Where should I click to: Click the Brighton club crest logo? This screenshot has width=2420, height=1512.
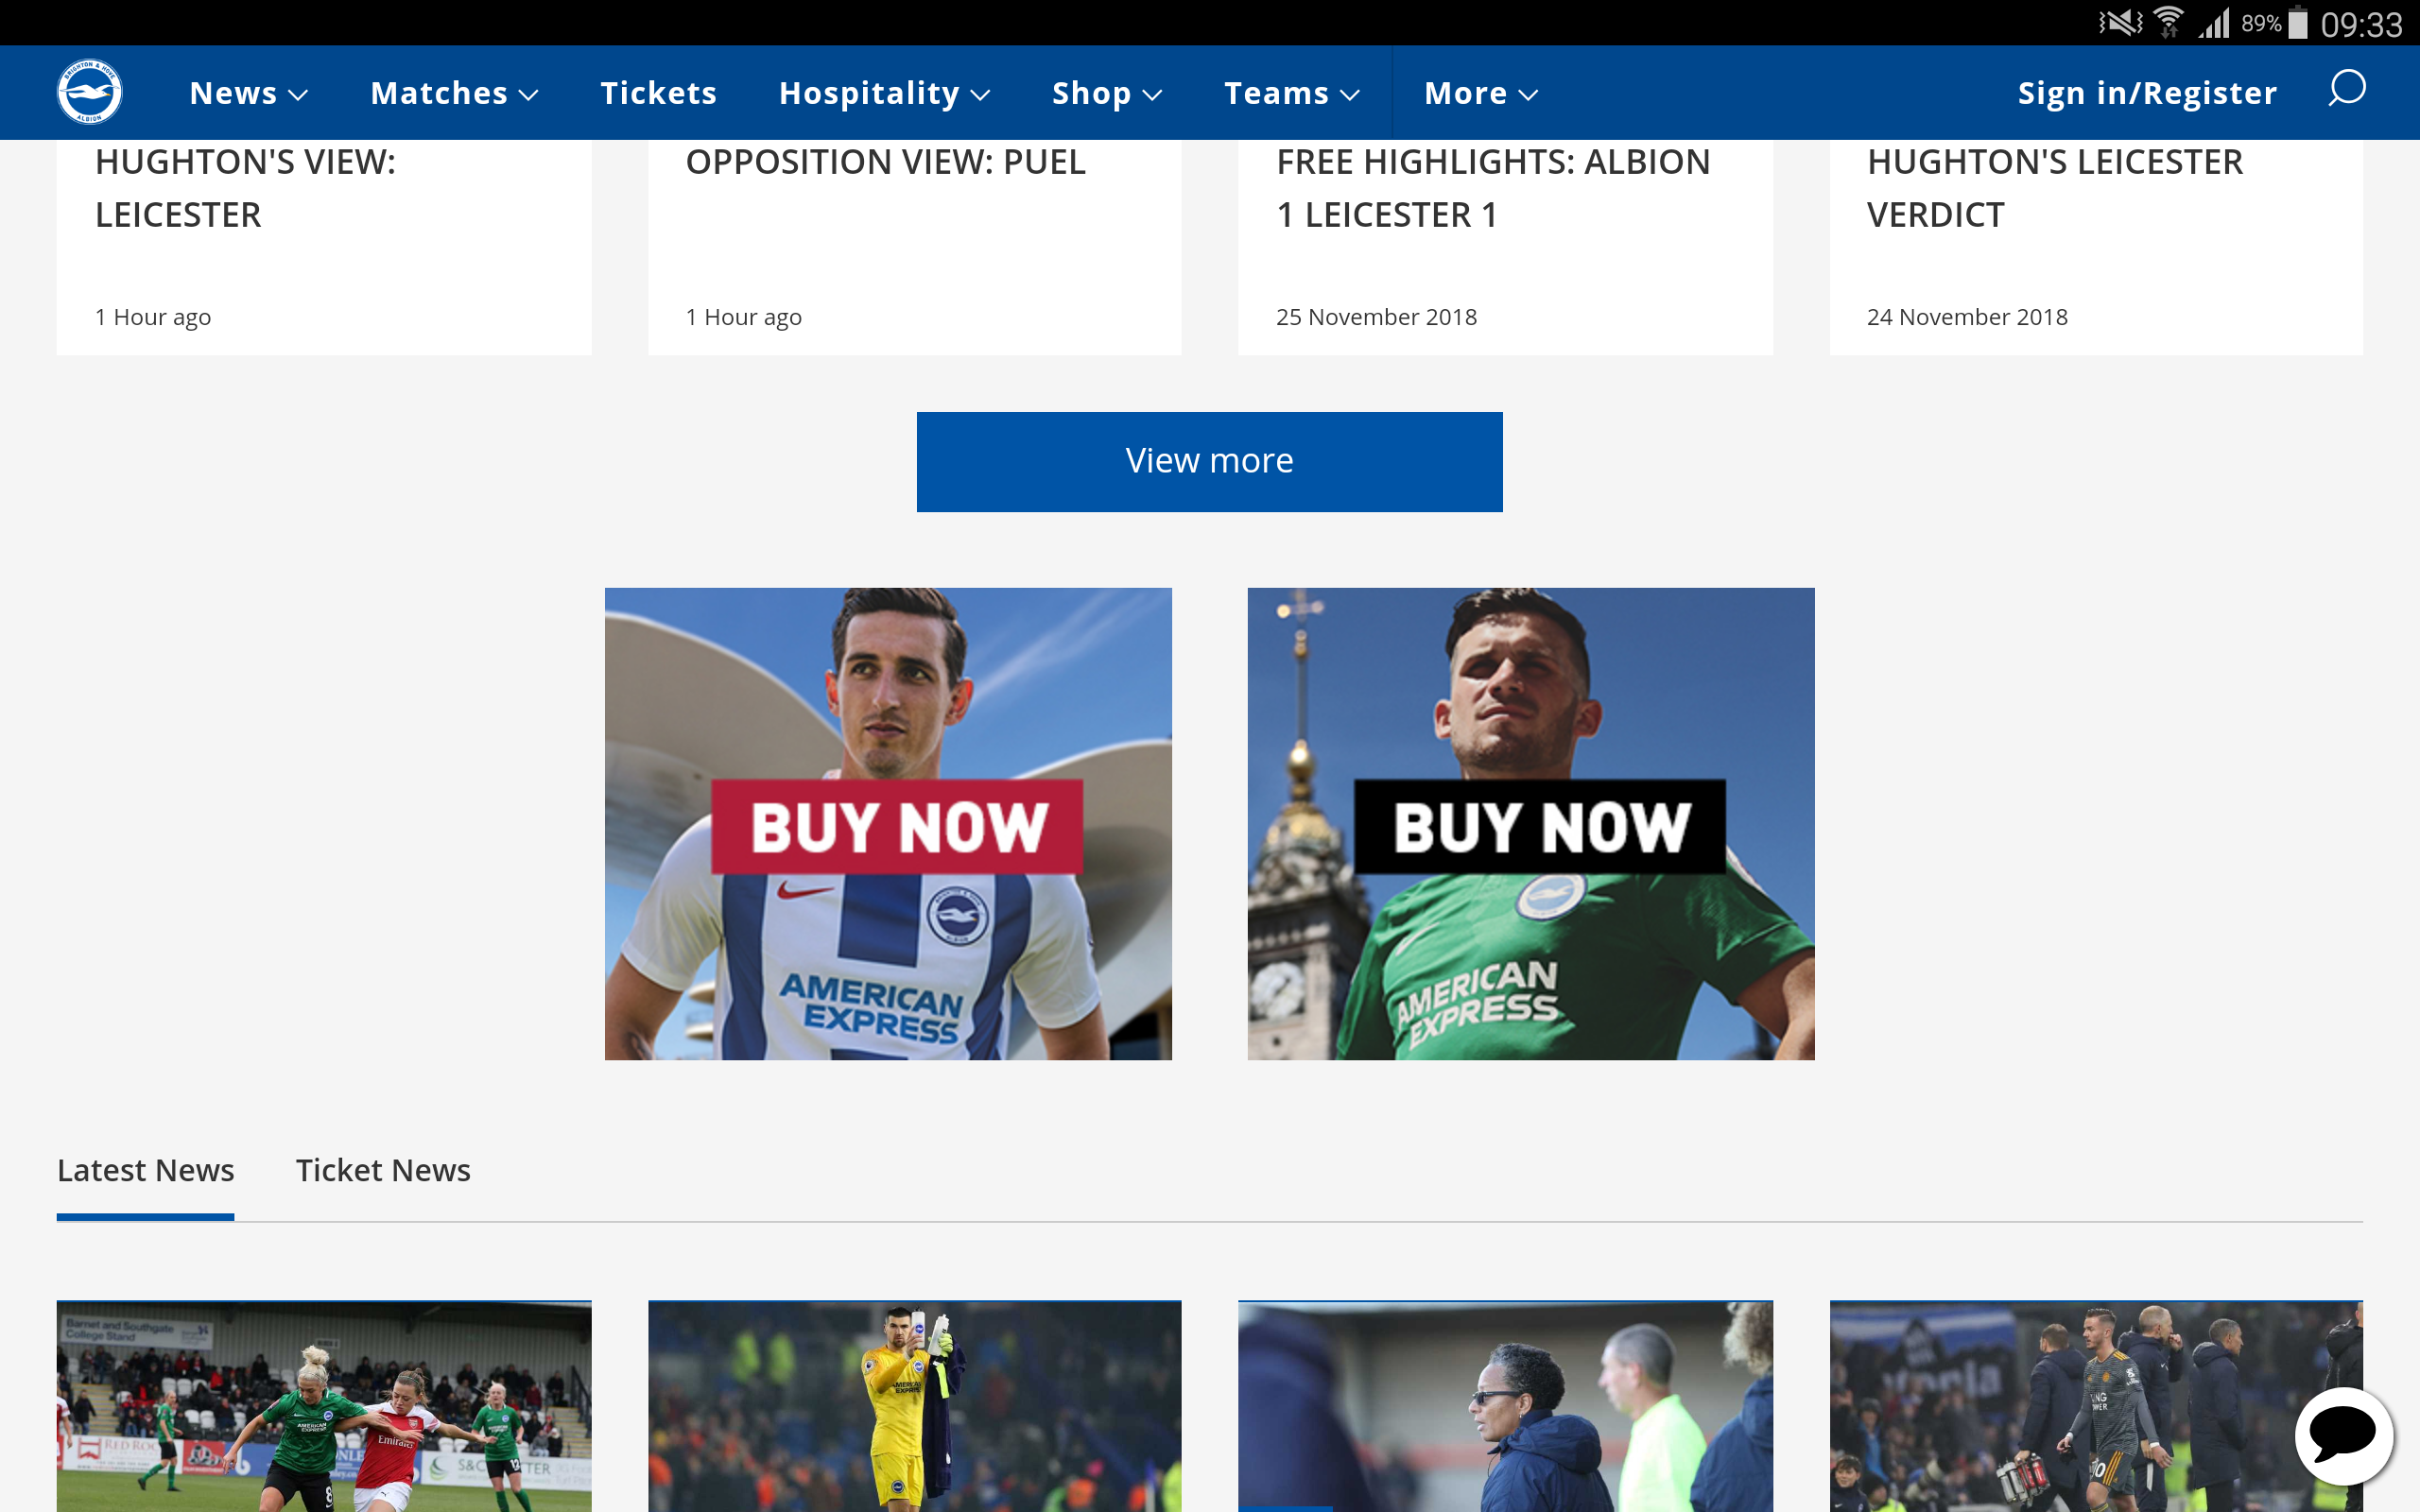coord(90,92)
